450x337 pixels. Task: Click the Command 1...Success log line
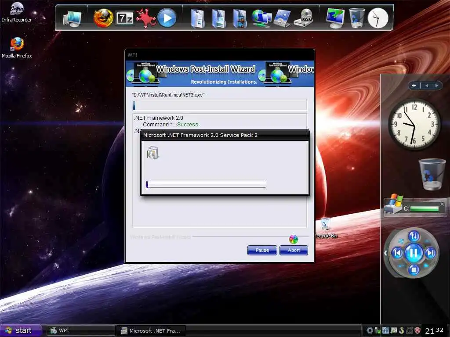pyautogui.click(x=171, y=124)
